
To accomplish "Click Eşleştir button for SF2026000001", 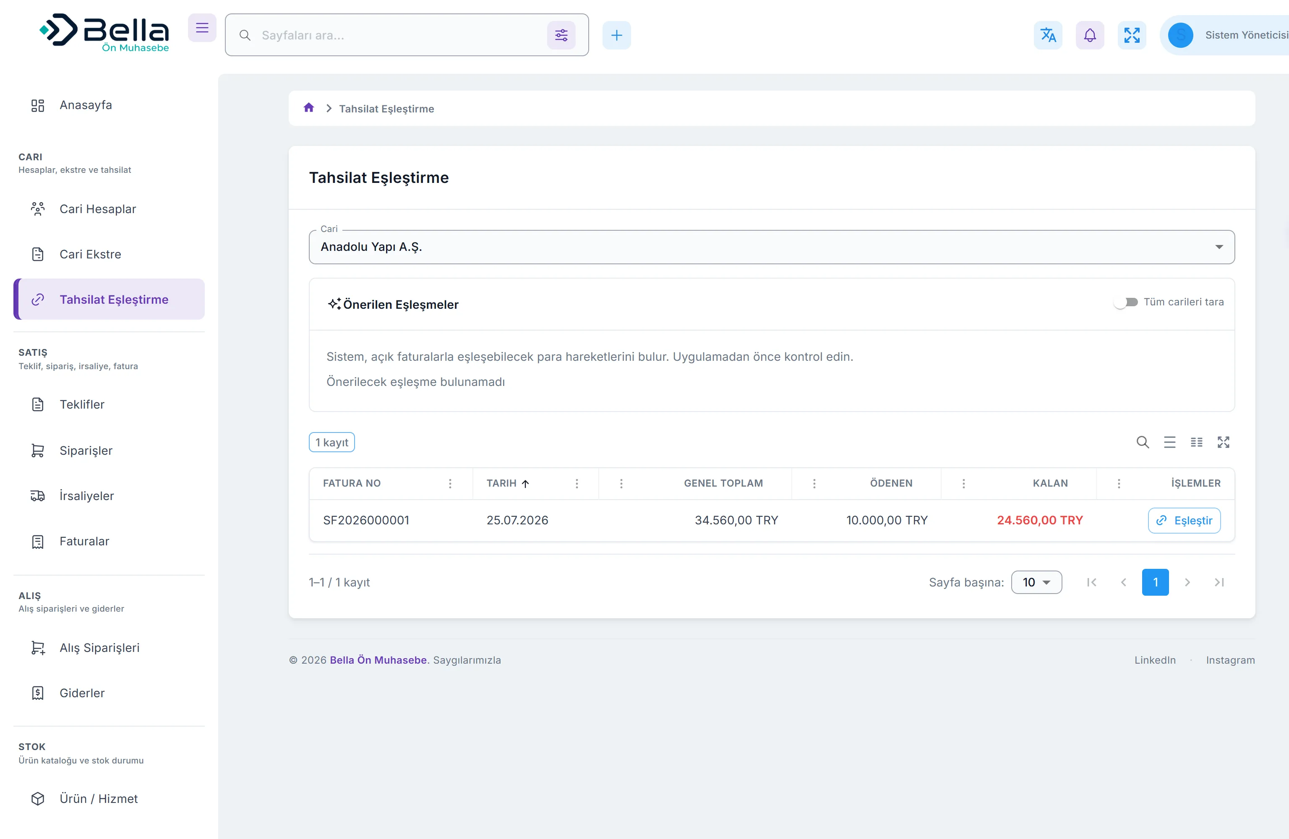I will point(1184,521).
